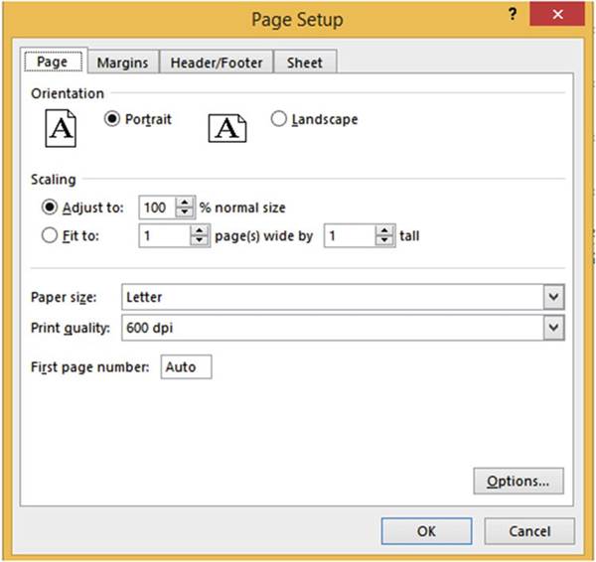This screenshot has width=596, height=562.
Task: Decrease the pages wide spinner value
Action: pyautogui.click(x=200, y=241)
